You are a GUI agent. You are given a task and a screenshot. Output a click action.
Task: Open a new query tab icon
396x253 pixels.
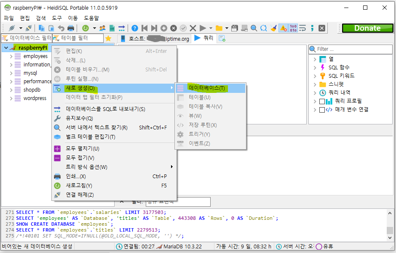pos(222,39)
